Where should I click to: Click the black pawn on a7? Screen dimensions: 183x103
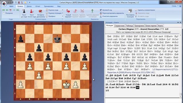point(21,39)
